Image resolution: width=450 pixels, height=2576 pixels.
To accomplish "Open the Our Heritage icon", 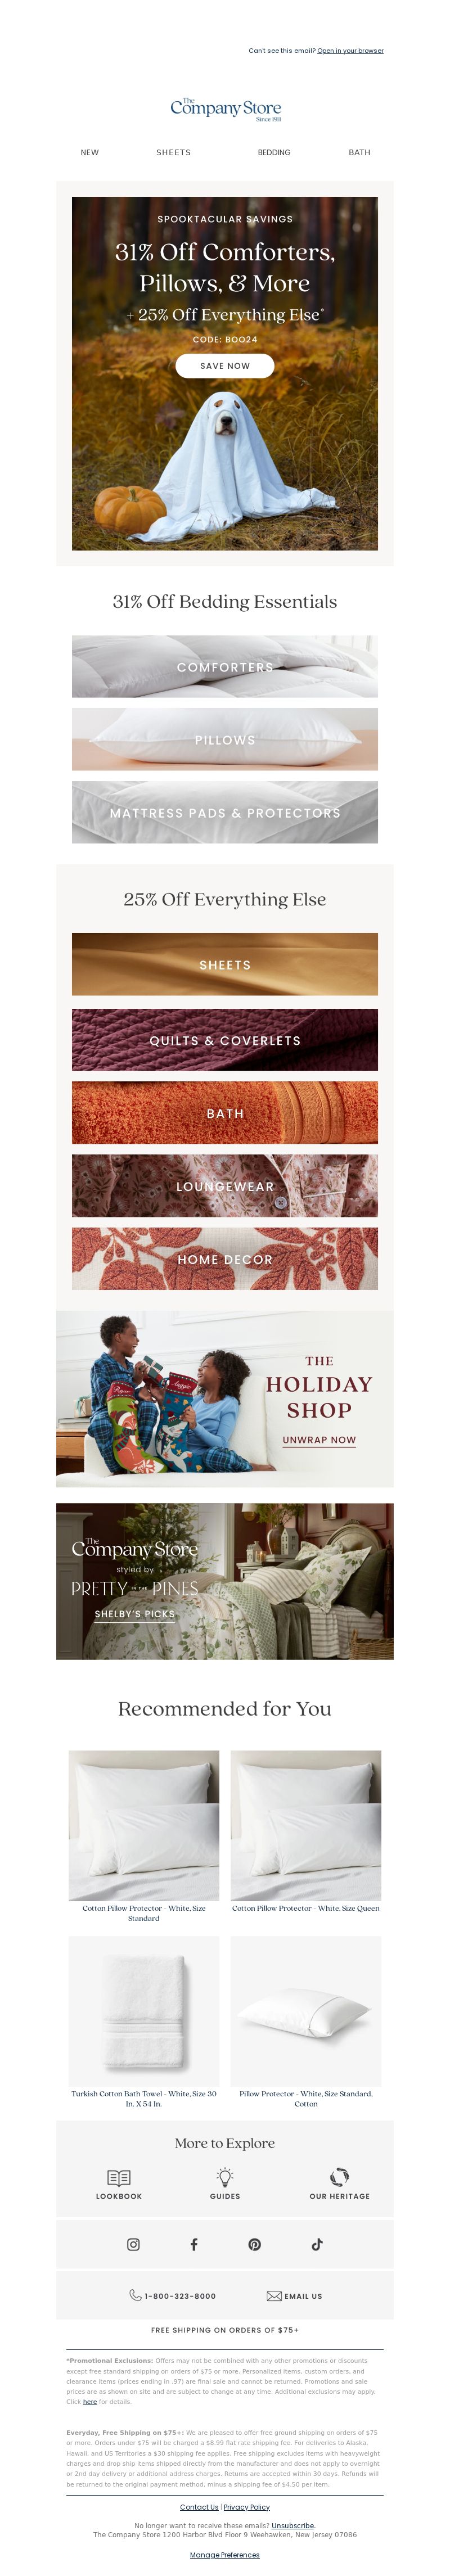I will (339, 2177).
